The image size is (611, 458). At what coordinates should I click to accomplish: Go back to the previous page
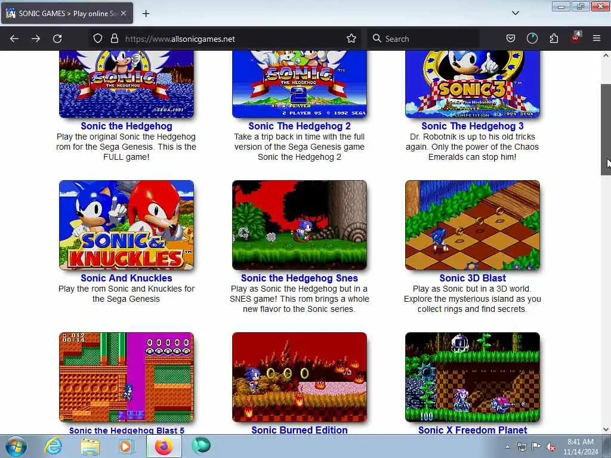tap(14, 39)
